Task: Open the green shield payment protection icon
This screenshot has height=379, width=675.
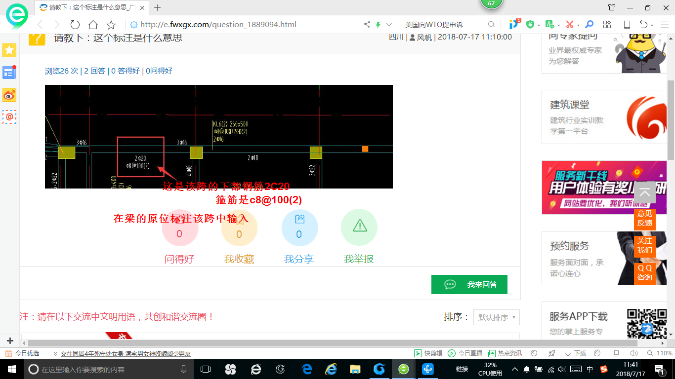Action: pyautogui.click(x=530, y=25)
